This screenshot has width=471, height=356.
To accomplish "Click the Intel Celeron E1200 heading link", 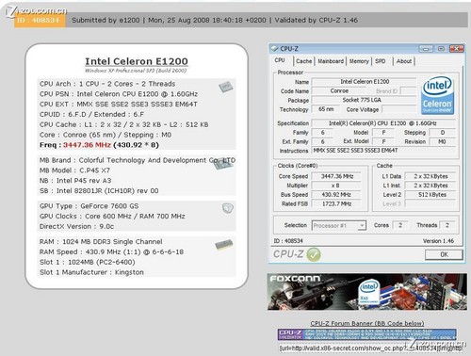I will tap(137, 61).
